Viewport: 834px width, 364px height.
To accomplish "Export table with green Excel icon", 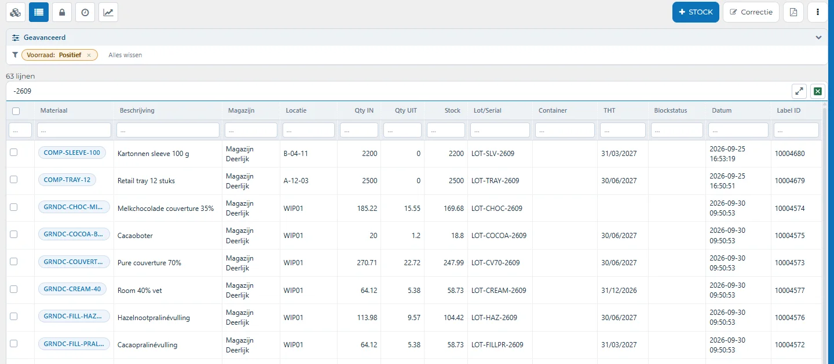I will click(818, 91).
